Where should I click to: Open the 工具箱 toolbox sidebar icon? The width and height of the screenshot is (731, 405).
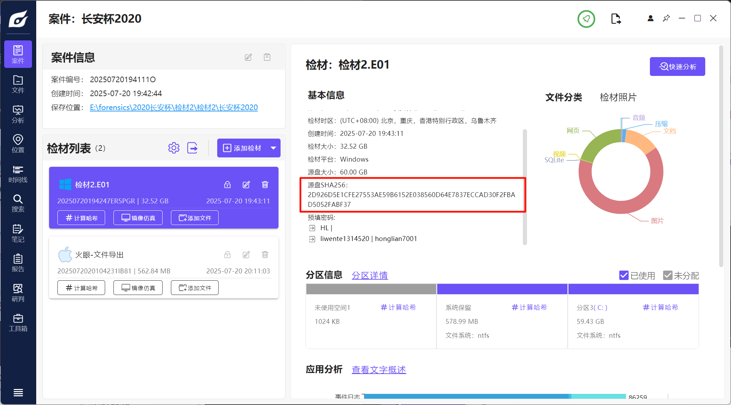click(x=18, y=322)
